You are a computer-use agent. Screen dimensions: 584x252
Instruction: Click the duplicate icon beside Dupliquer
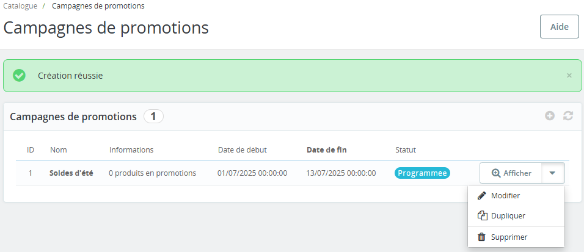click(x=483, y=215)
